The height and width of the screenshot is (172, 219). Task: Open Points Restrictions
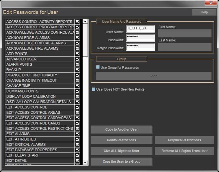pyautogui.click(x=121, y=140)
